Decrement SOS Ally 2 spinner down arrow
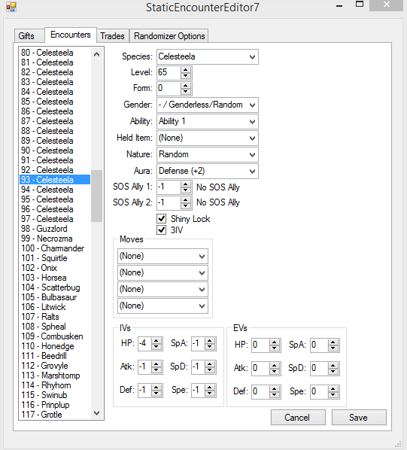 point(186,206)
